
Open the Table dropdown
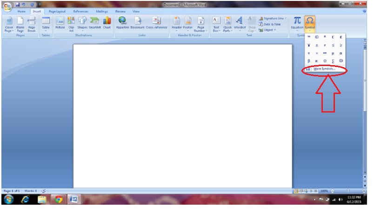click(x=46, y=24)
